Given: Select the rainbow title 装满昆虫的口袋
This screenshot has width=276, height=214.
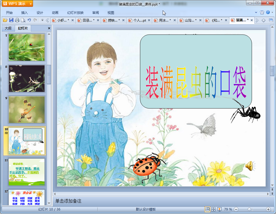Looking at the screenshot, I should pos(196,82).
